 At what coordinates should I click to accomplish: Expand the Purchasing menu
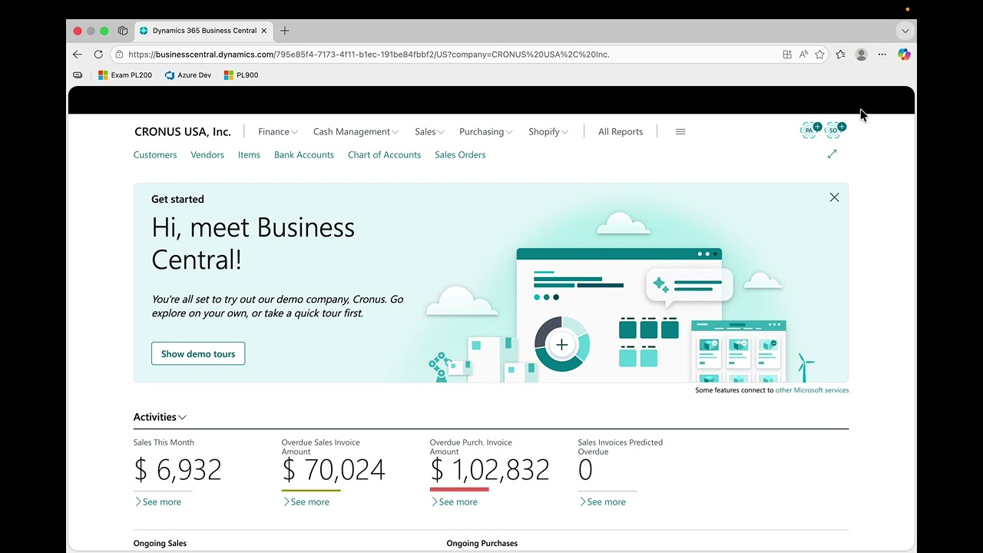coord(486,131)
